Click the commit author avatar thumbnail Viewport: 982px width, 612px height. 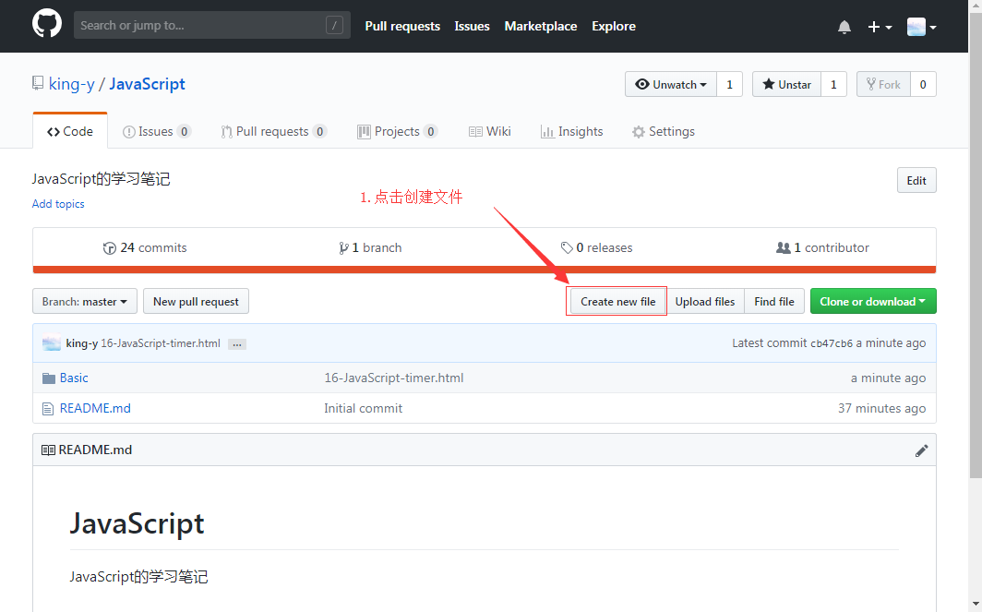coord(52,342)
